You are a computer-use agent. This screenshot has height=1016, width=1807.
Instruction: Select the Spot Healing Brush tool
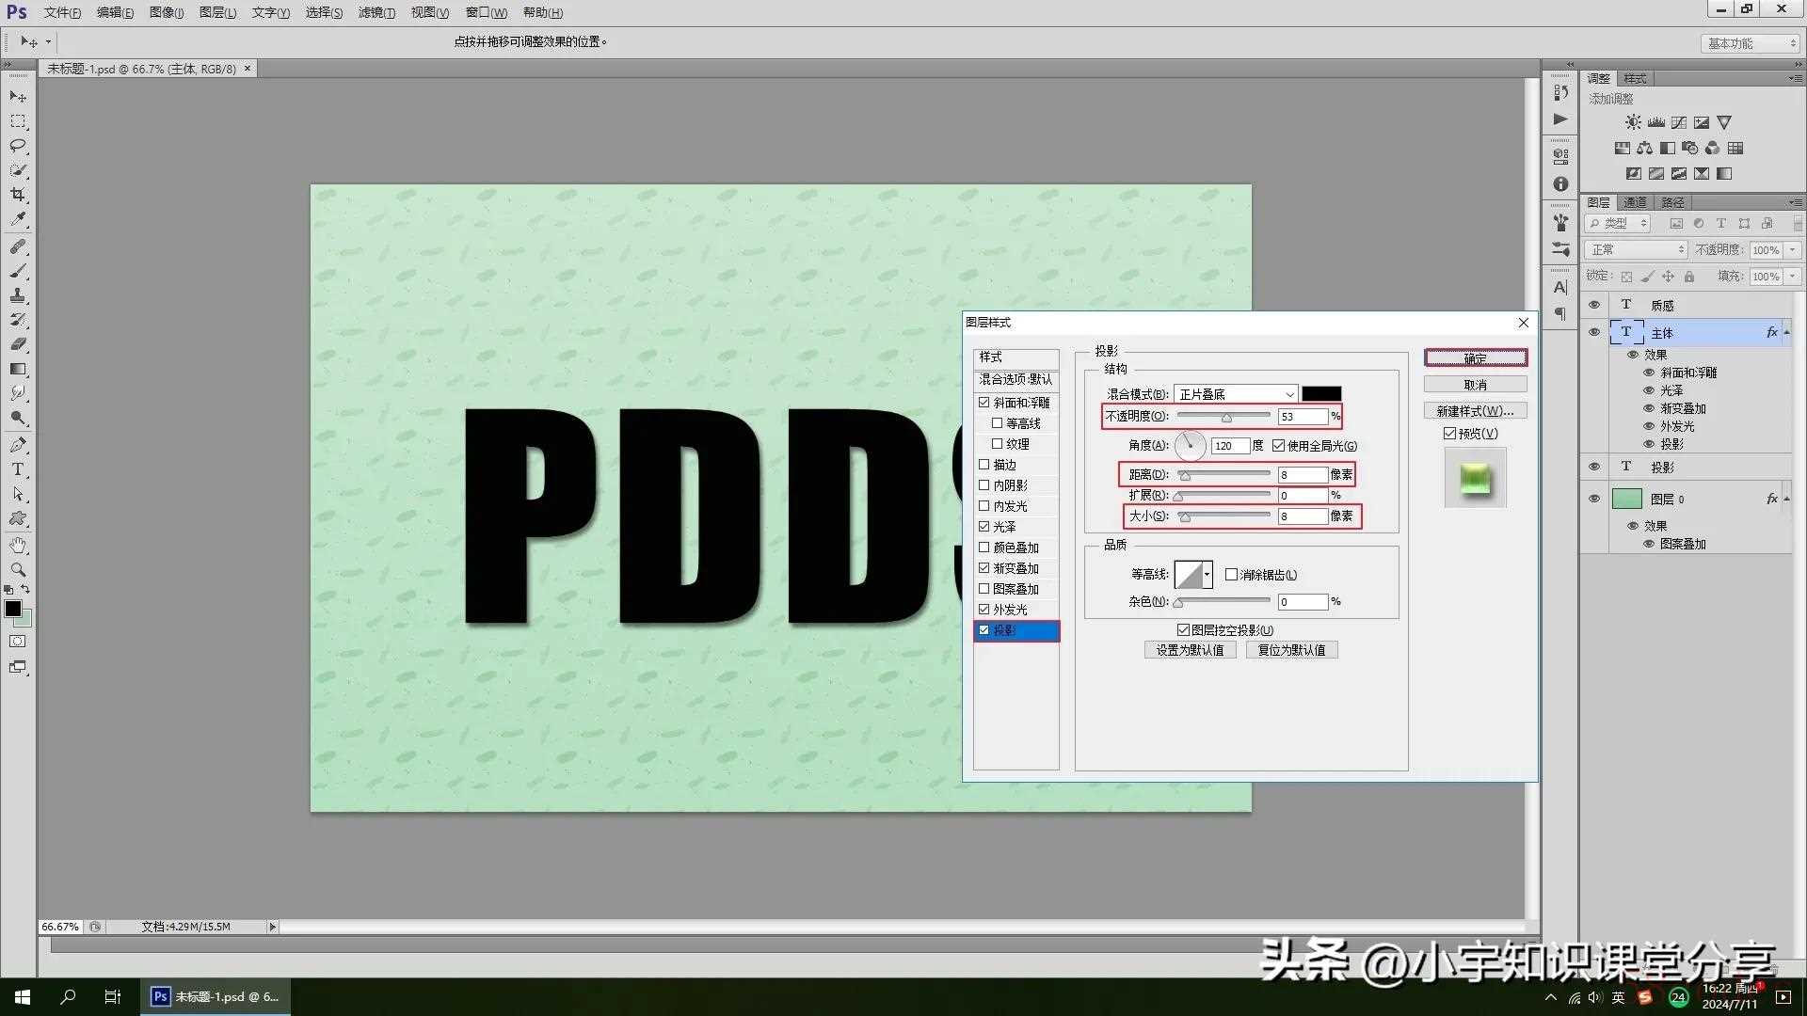click(18, 246)
